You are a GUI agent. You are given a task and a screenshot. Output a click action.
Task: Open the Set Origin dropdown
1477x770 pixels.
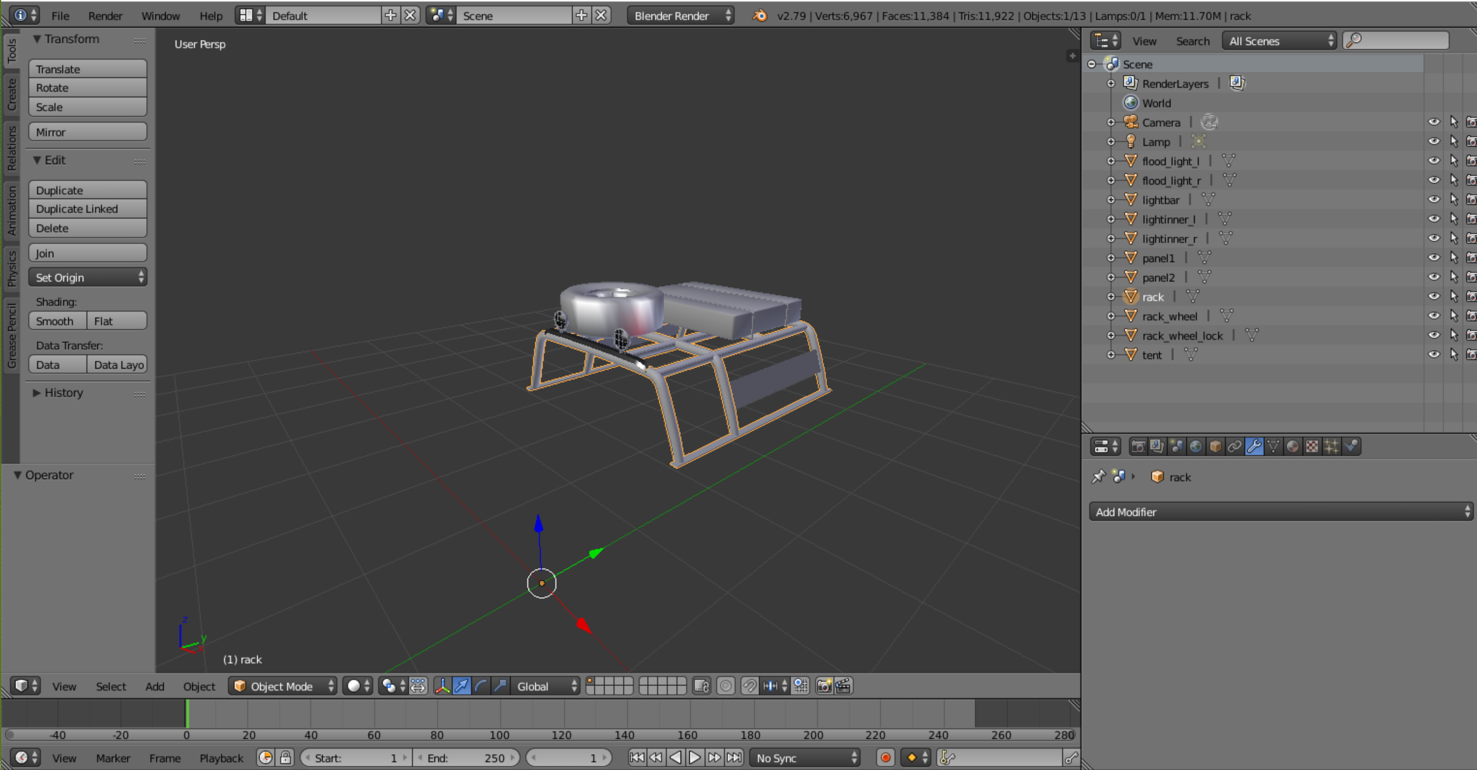(88, 277)
